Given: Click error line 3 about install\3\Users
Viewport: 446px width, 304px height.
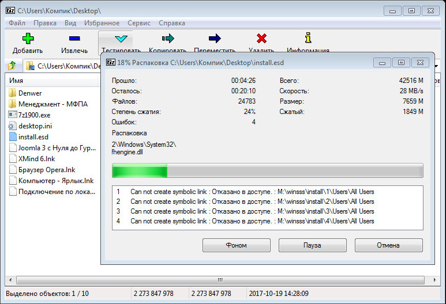Looking at the screenshot, I should (245, 211).
